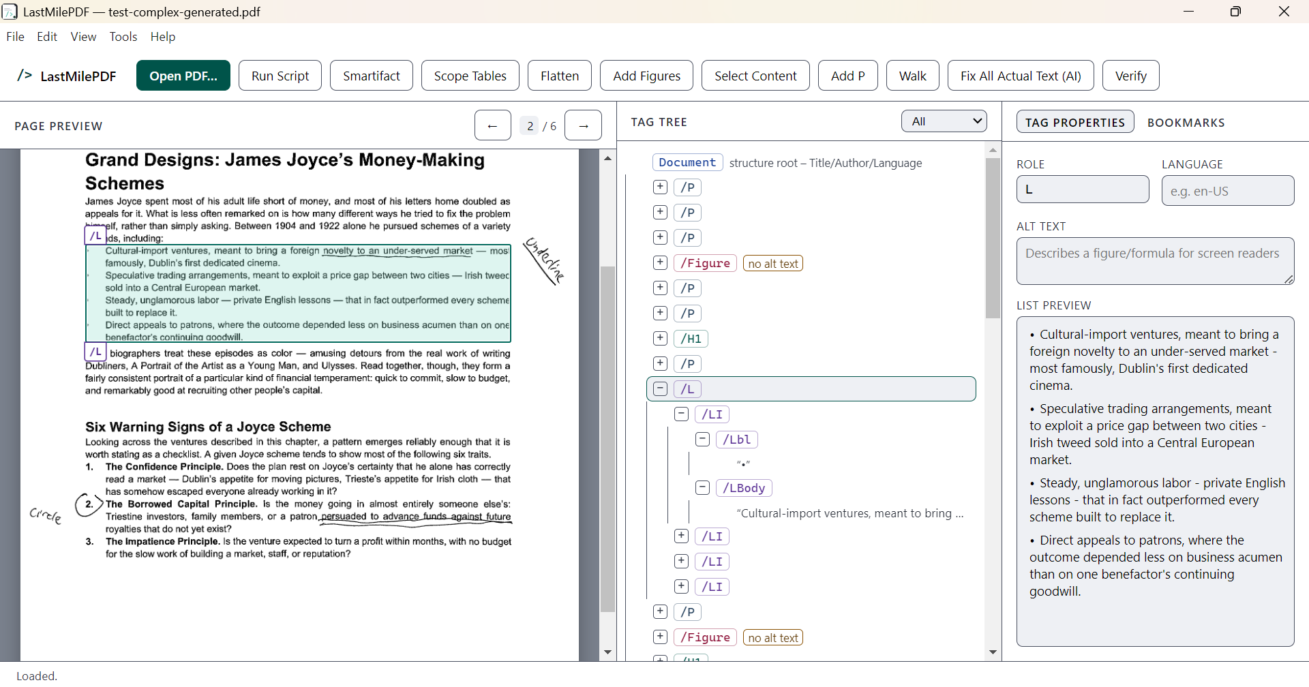The width and height of the screenshot is (1309, 687).
Task: Go to the previous page with the left arrow
Action: point(492,125)
